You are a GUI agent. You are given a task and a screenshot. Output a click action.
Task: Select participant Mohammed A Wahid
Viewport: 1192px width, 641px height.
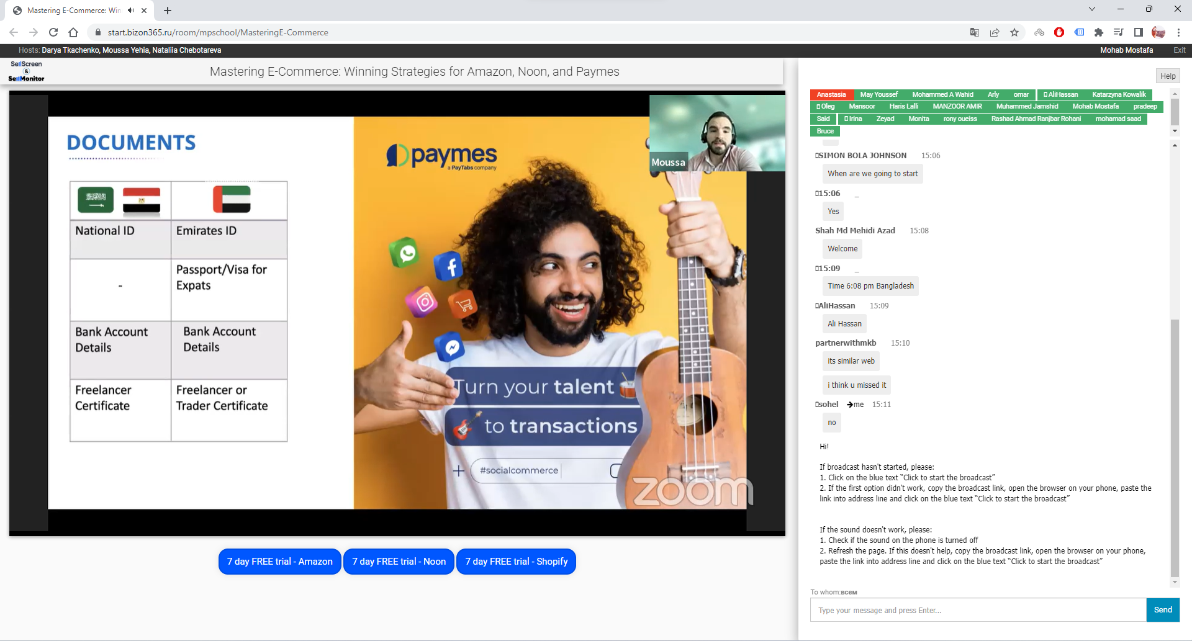942,95
